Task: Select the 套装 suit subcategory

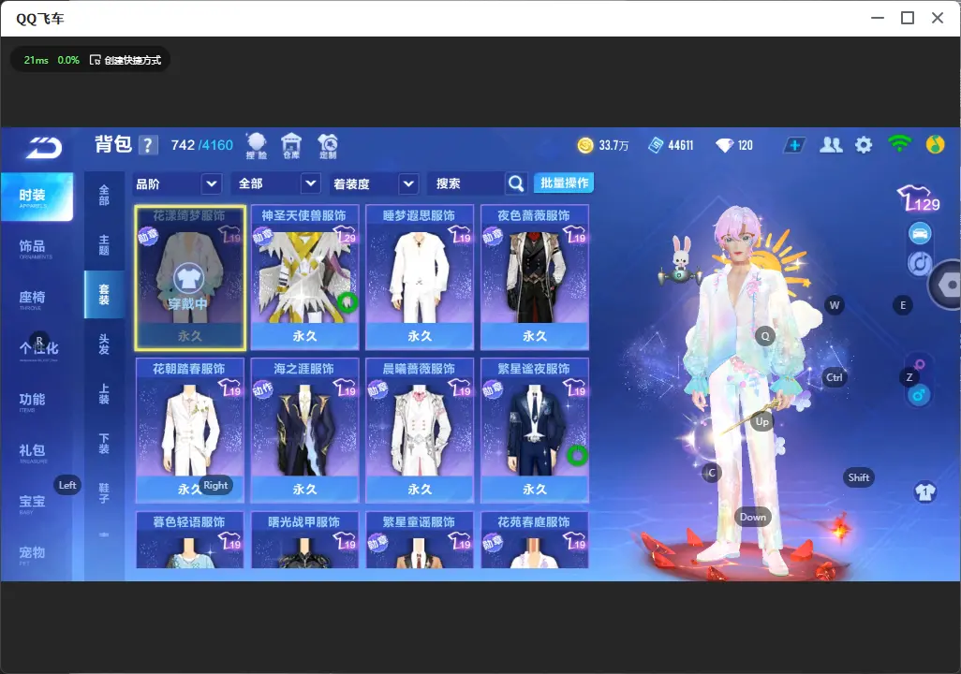Action: point(104,294)
